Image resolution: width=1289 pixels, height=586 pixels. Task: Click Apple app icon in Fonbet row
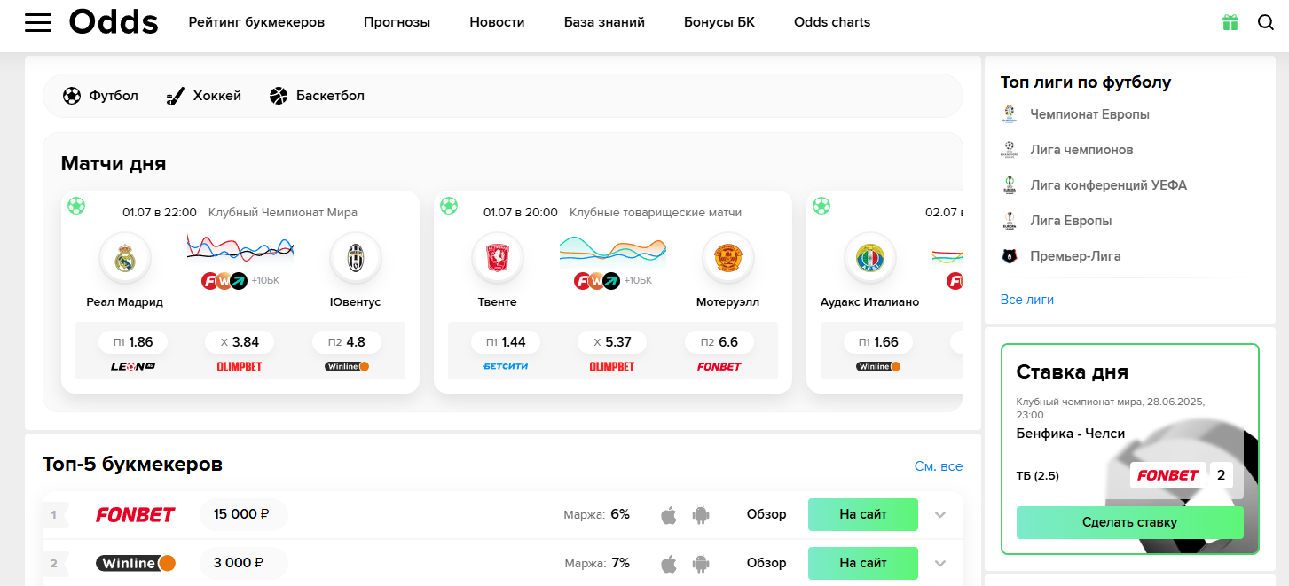(x=669, y=515)
